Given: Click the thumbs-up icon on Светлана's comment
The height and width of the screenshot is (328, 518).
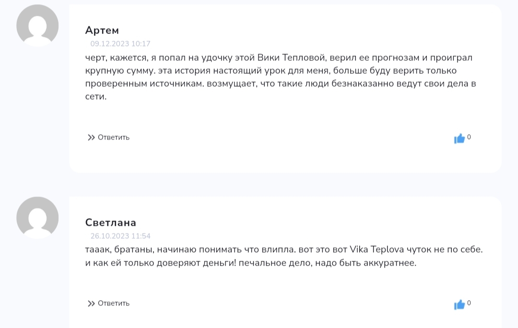Looking at the screenshot, I should (x=459, y=304).
